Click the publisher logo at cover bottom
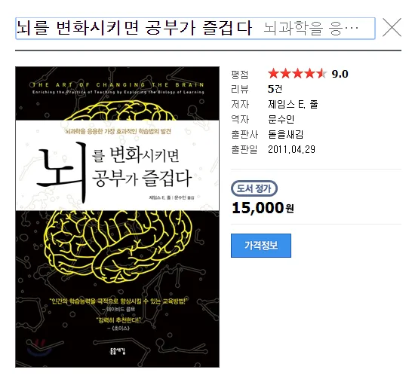This screenshot has height=379, width=412. (117, 351)
